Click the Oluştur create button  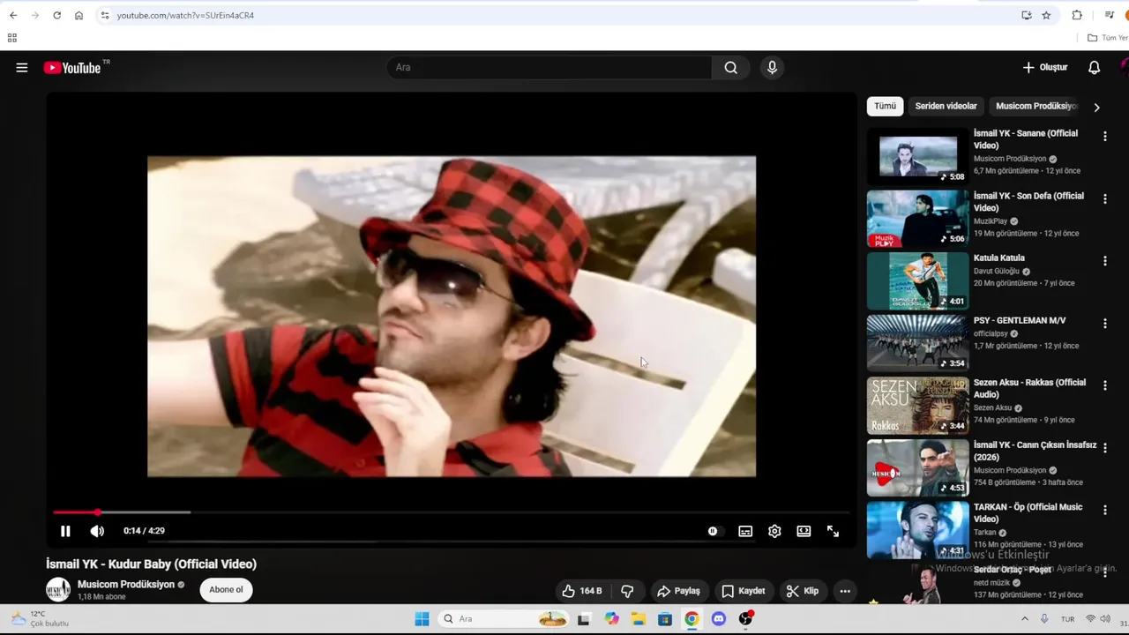pos(1045,67)
